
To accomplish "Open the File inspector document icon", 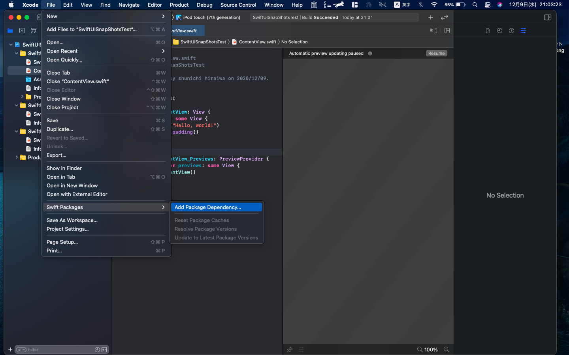I will (x=488, y=31).
